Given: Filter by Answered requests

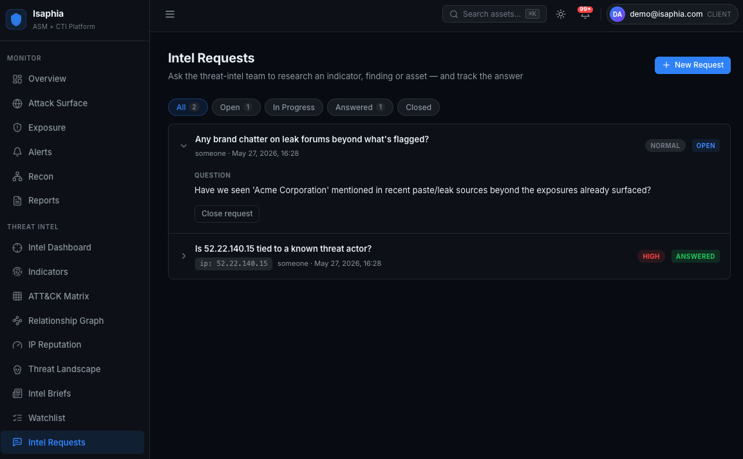Looking at the screenshot, I should coord(360,108).
